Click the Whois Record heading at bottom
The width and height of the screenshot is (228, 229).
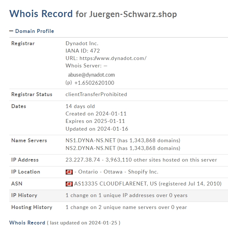(27, 223)
